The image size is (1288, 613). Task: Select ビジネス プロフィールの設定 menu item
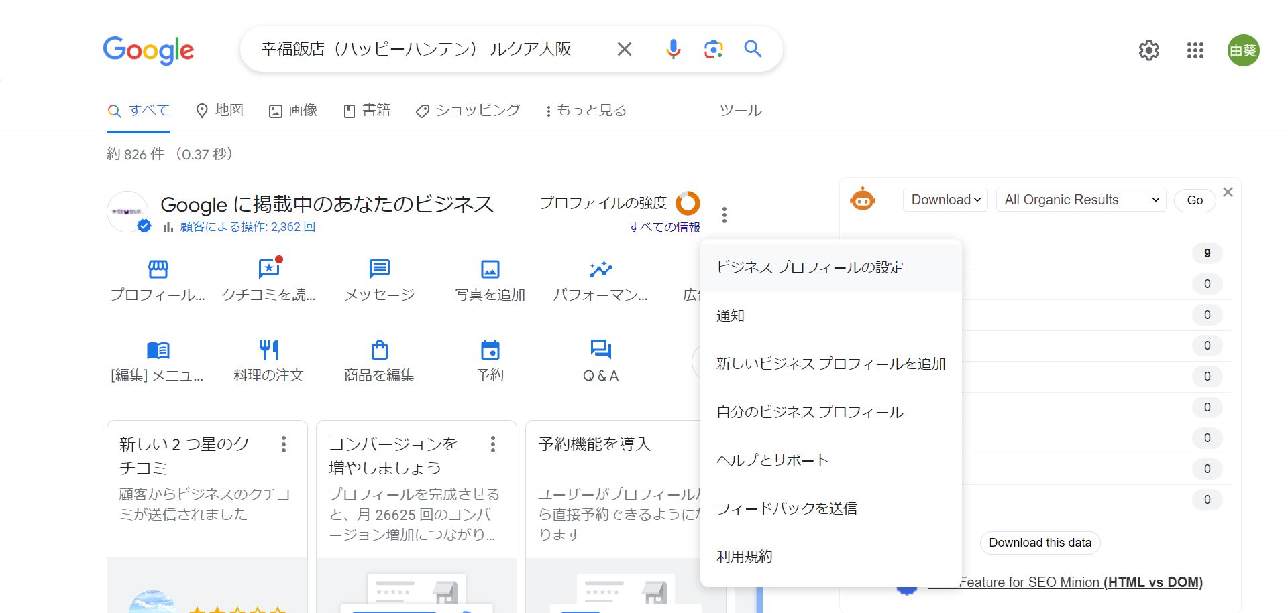pyautogui.click(x=831, y=267)
